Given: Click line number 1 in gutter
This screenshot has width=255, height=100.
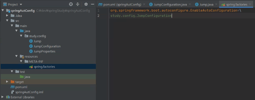Looking at the screenshot, I should point(98,11).
